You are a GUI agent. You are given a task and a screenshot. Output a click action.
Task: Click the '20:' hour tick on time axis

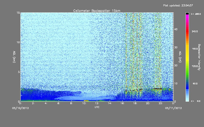[x=148, y=103]
